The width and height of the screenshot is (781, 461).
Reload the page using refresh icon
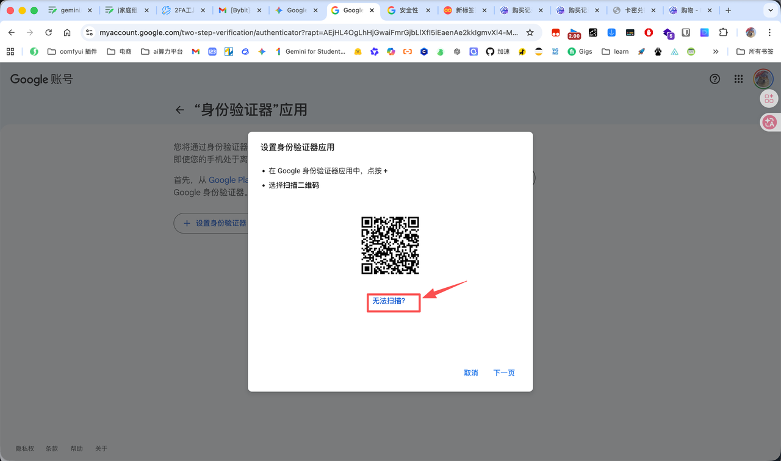click(x=49, y=32)
